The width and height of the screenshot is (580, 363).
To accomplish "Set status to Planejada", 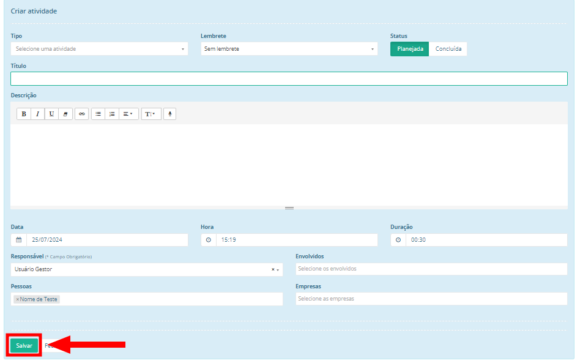I will tap(409, 49).
